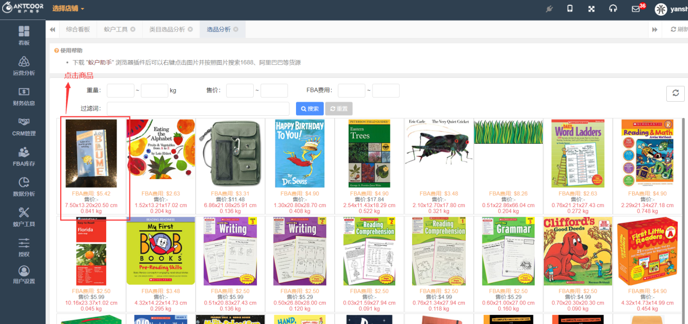Viewport: 688px width, 324px height.
Task: Open CRM管理 in the sidebar
Action: coord(23,126)
